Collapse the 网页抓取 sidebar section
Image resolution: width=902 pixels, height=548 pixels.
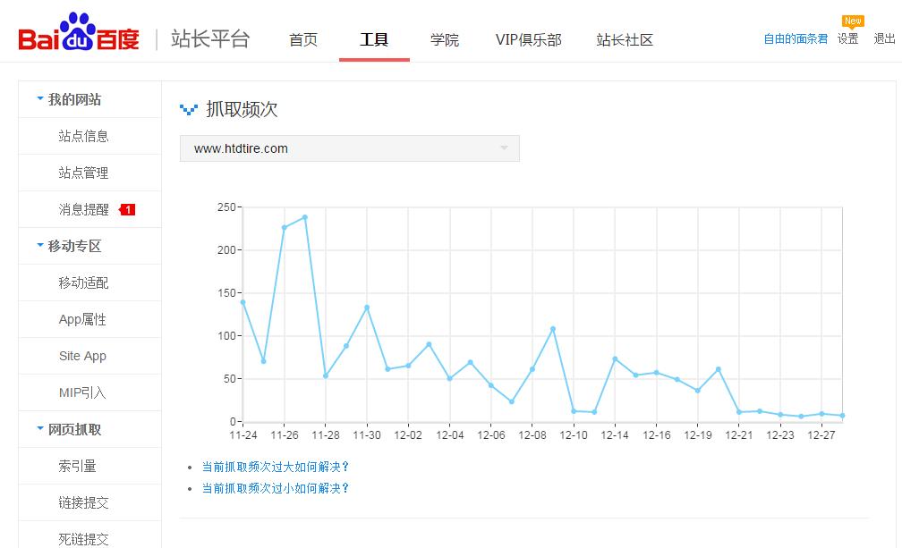pyautogui.click(x=38, y=429)
